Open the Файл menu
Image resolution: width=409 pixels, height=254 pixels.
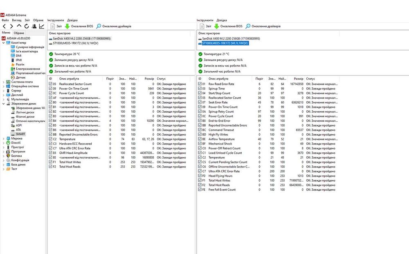pos(5,20)
